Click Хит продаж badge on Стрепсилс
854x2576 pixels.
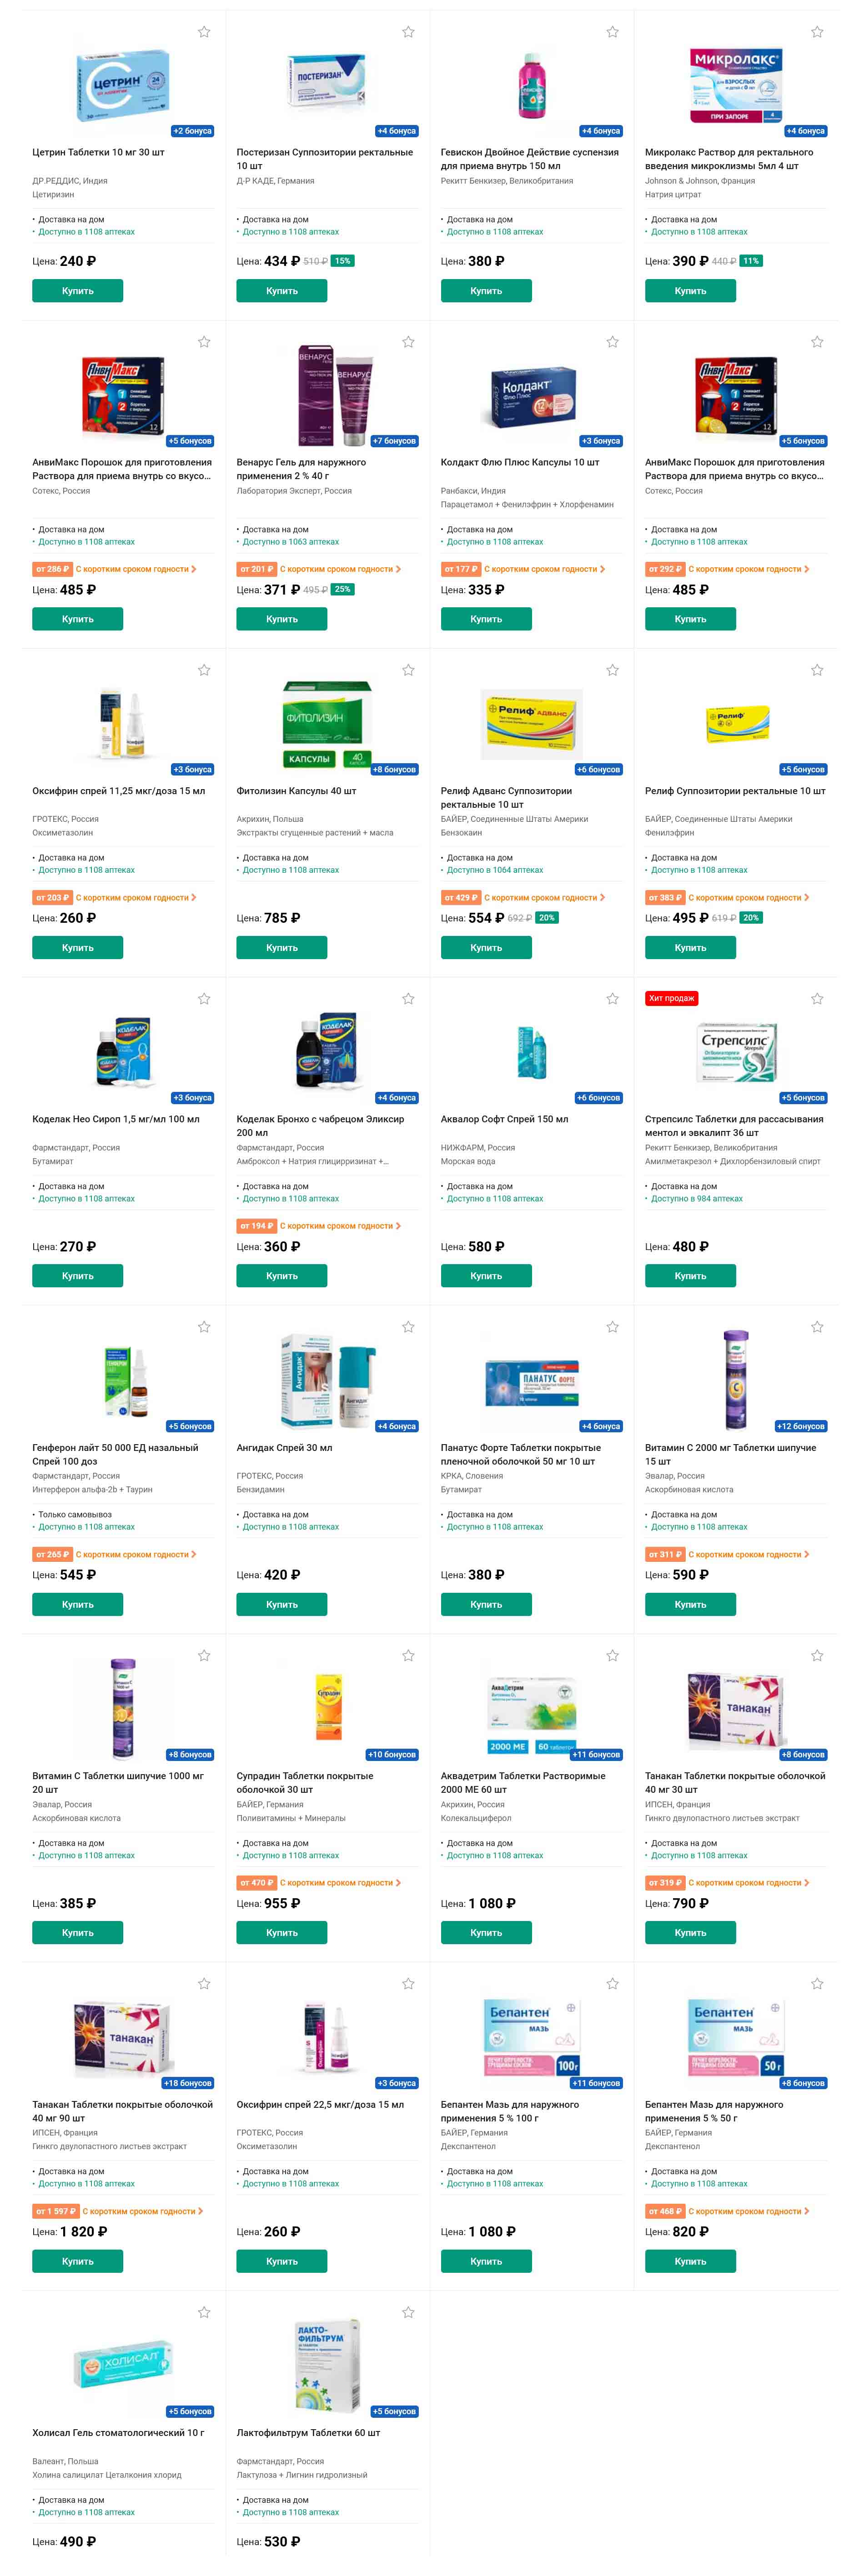click(x=671, y=998)
